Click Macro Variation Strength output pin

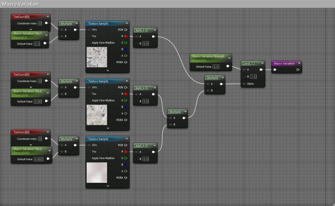click(228, 66)
